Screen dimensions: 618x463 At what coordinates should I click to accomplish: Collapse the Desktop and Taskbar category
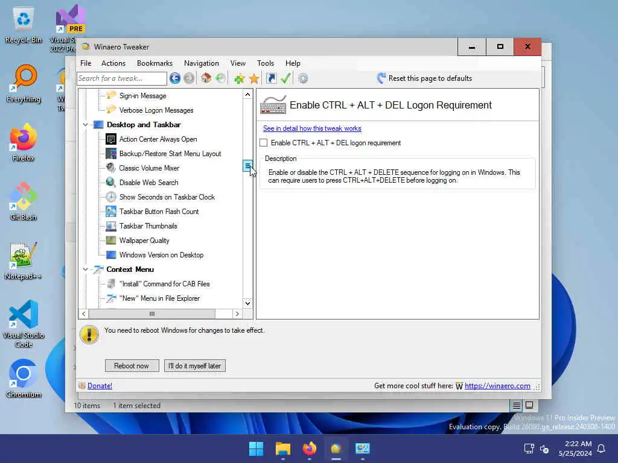pos(85,125)
